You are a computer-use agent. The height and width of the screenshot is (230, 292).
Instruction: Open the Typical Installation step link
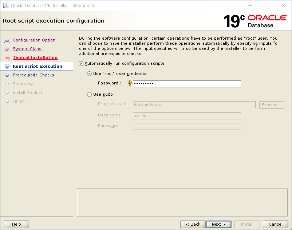tap(35, 57)
